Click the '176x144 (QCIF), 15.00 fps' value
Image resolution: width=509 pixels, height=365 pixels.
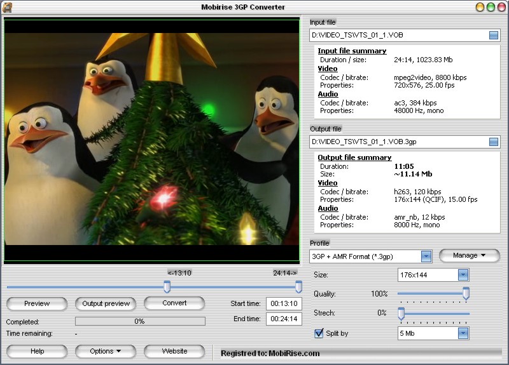click(436, 200)
